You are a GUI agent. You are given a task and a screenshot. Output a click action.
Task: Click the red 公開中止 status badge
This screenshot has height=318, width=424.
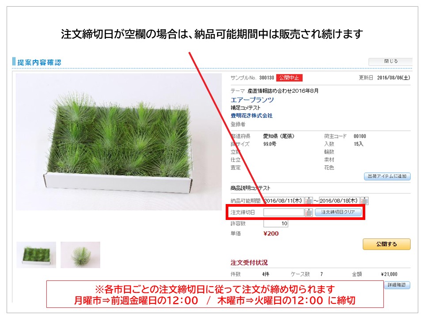289,78
